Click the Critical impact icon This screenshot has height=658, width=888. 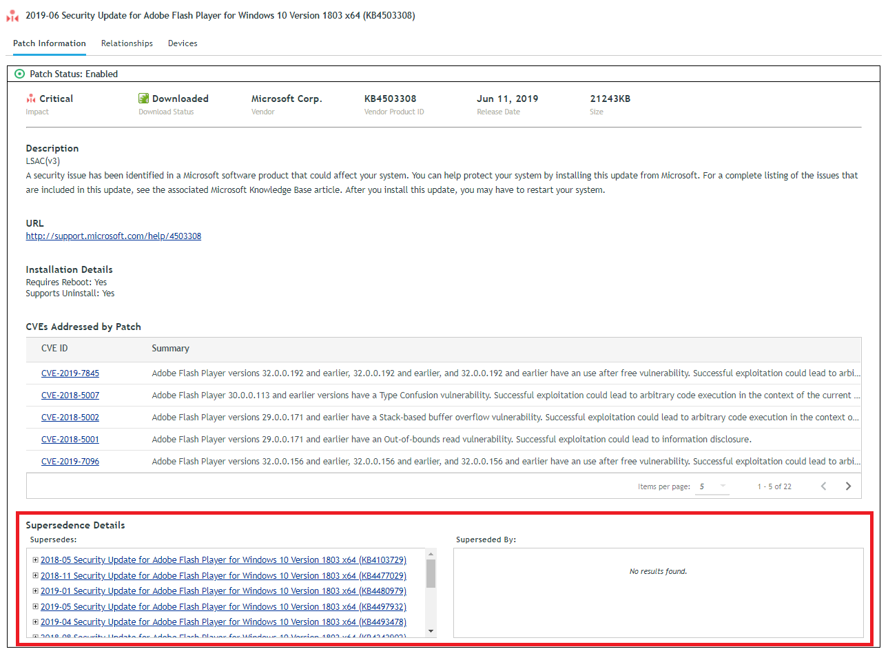tap(31, 99)
